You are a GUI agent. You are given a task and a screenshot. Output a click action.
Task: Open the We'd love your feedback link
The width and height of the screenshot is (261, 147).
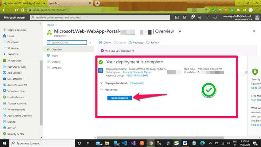coord(119,51)
